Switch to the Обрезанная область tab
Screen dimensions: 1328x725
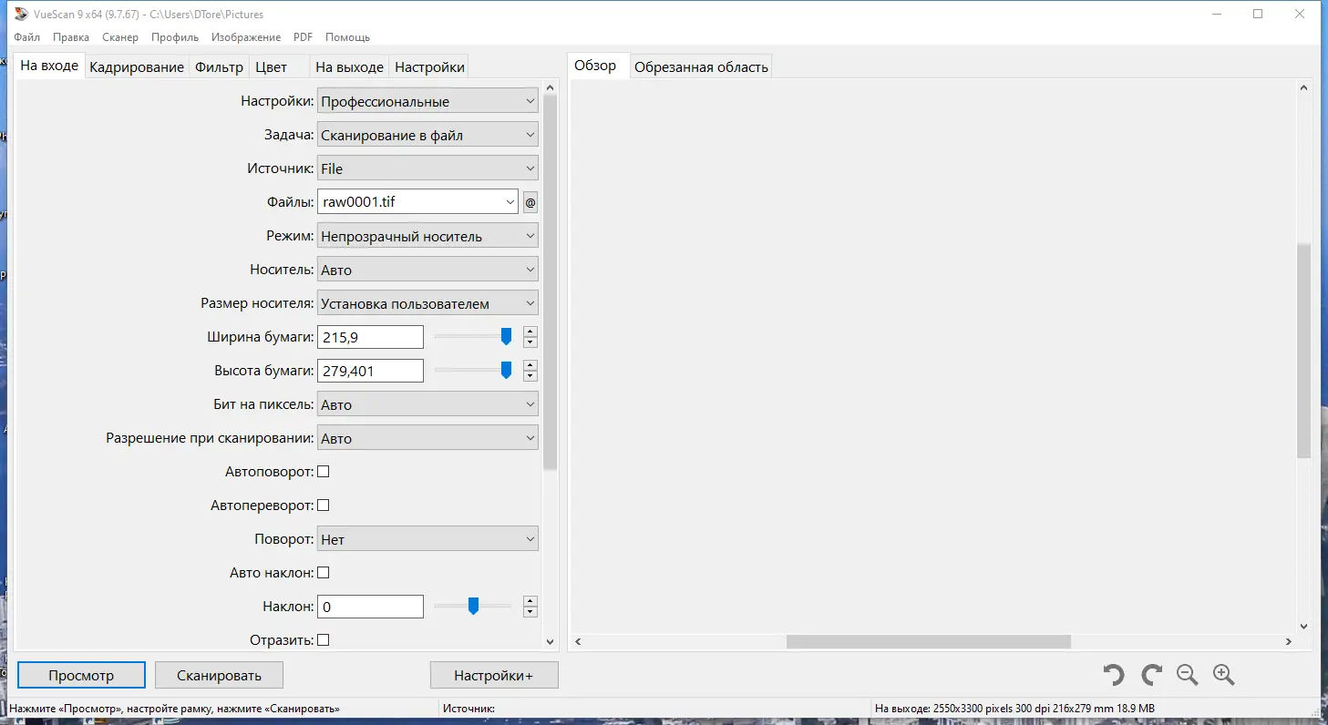(x=701, y=67)
